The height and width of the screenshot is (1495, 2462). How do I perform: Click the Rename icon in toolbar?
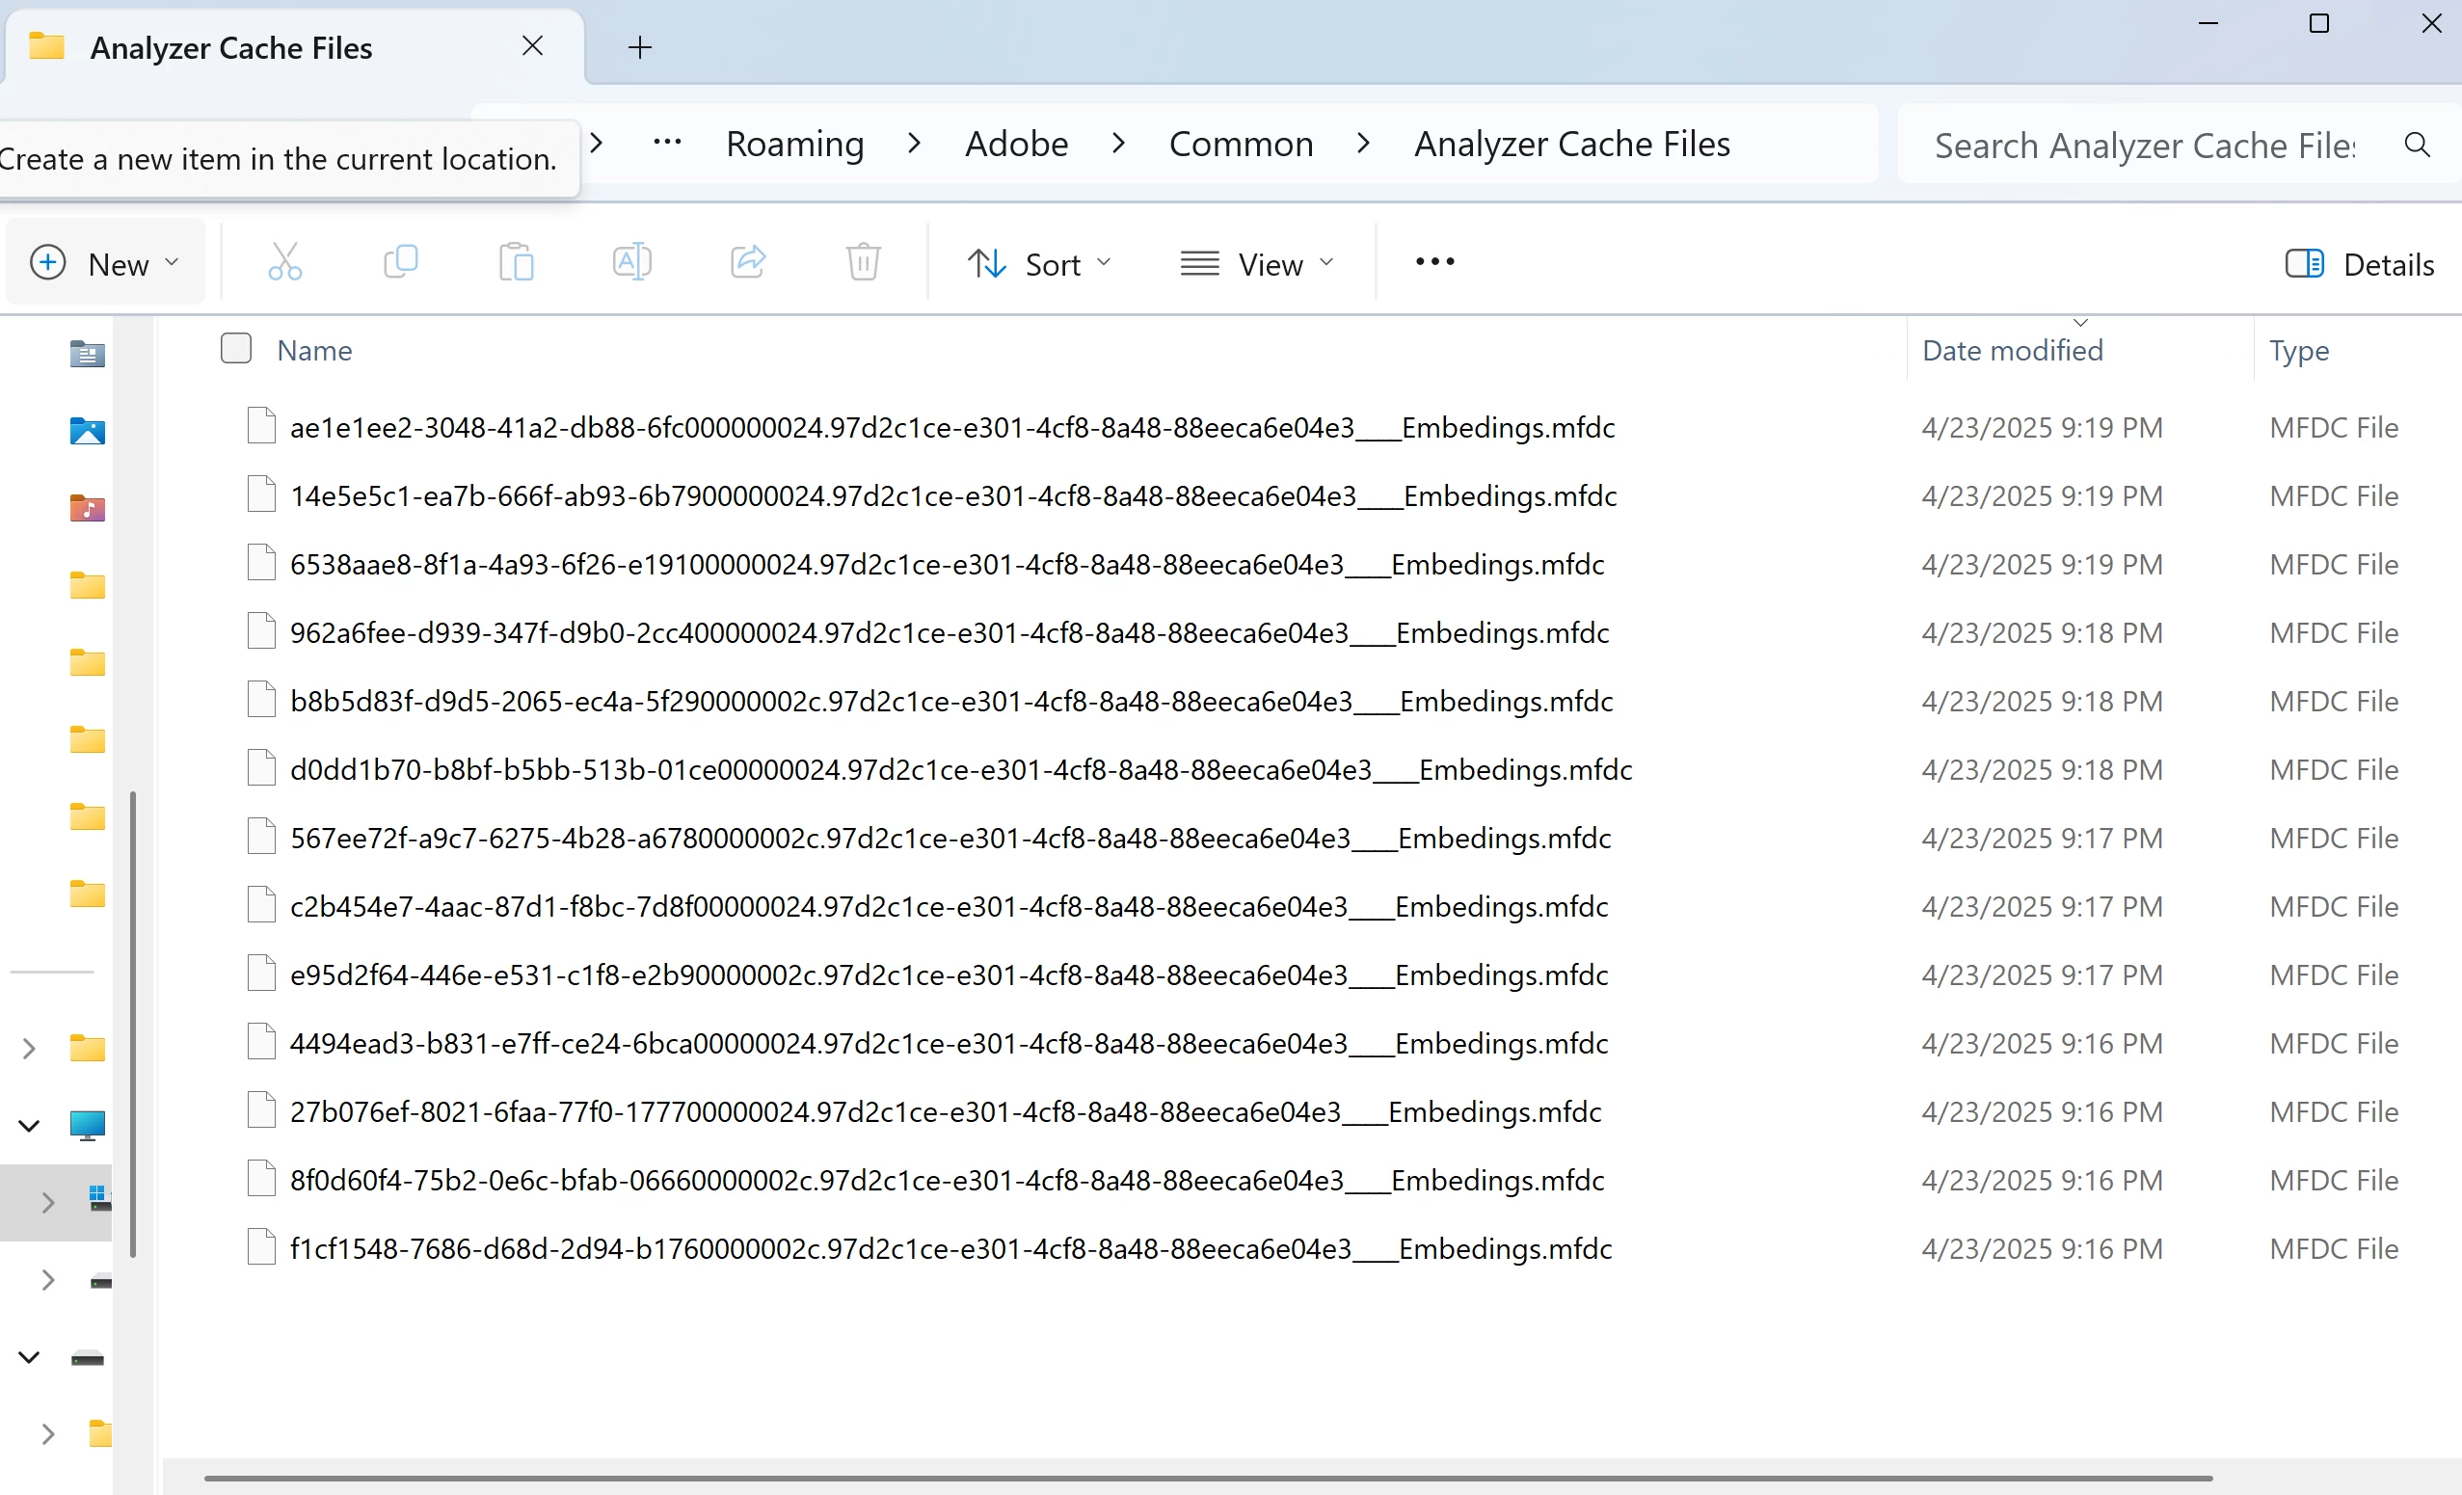pyautogui.click(x=631, y=263)
